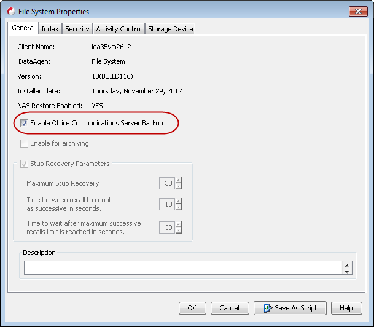
Task: Check the Enable for archiving box
Action: (24, 144)
